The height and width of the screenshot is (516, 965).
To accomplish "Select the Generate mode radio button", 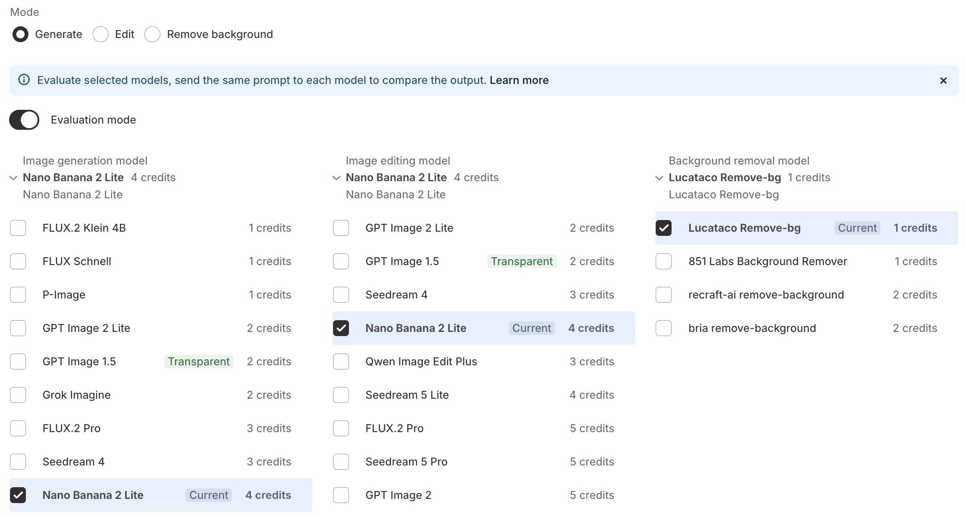I will (x=20, y=34).
